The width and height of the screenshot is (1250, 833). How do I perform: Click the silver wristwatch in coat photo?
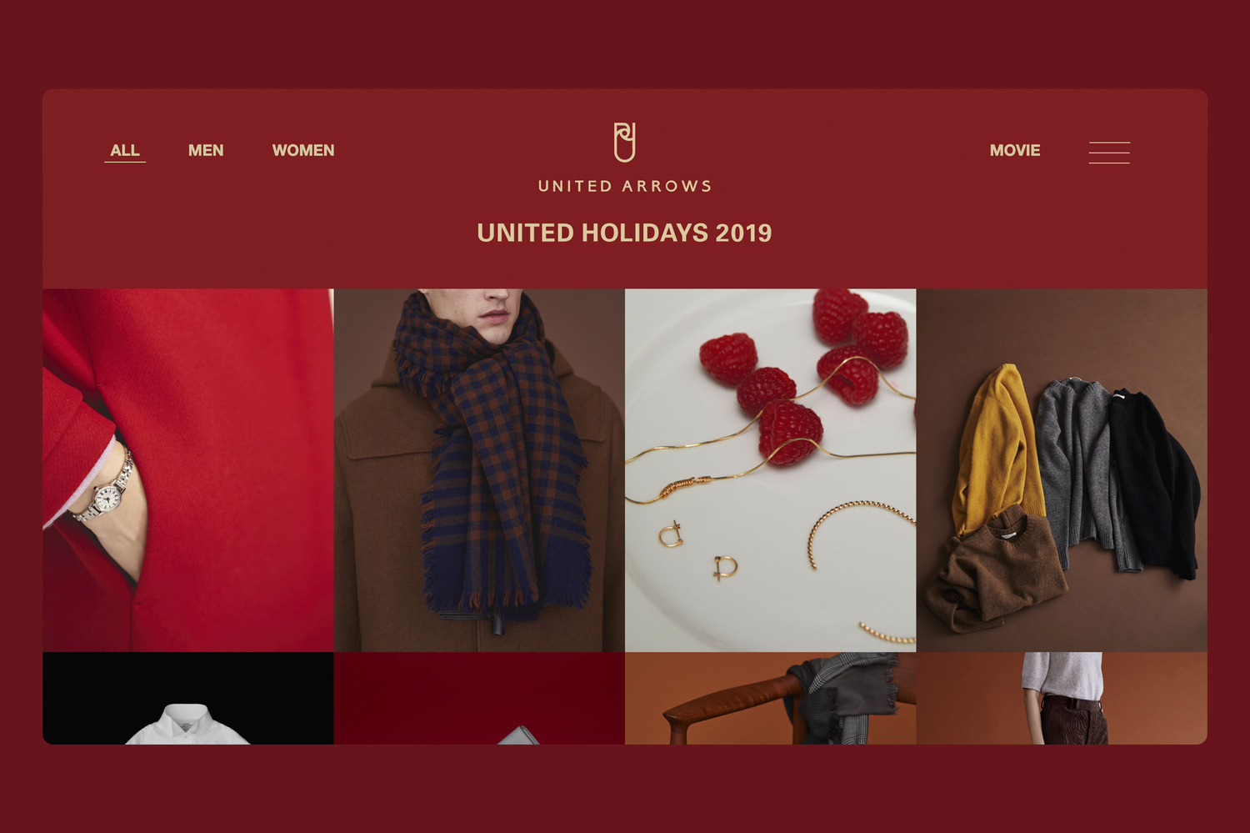click(107, 492)
